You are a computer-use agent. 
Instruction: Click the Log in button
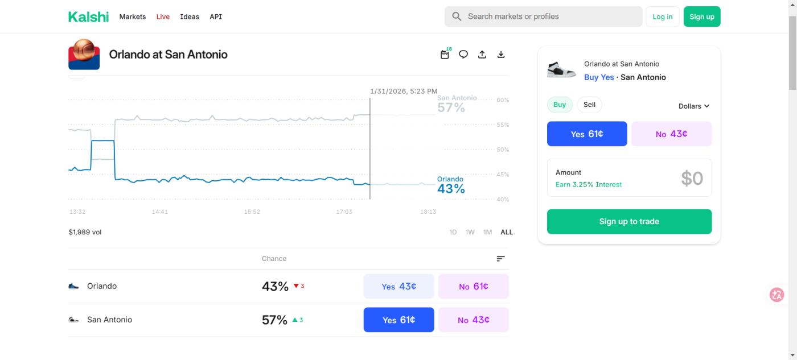662,17
